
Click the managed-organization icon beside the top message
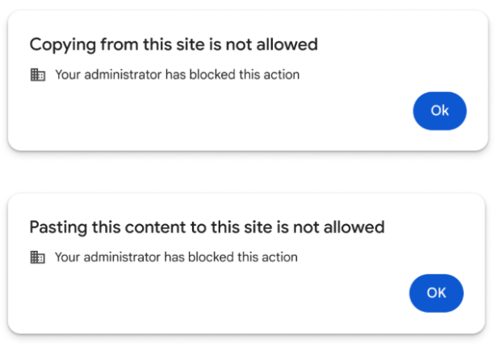pyautogui.click(x=38, y=75)
